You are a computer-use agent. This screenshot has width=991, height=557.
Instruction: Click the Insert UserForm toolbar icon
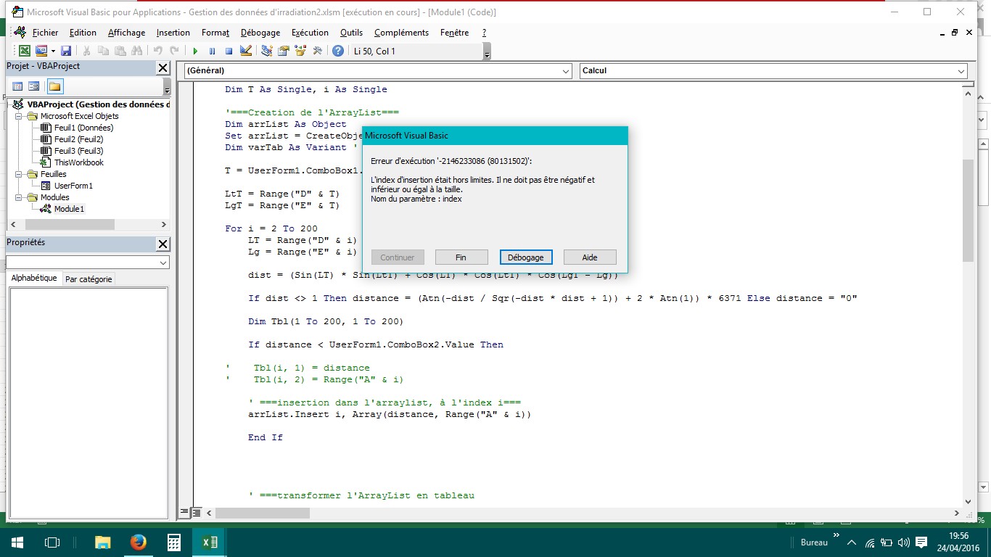(41, 51)
